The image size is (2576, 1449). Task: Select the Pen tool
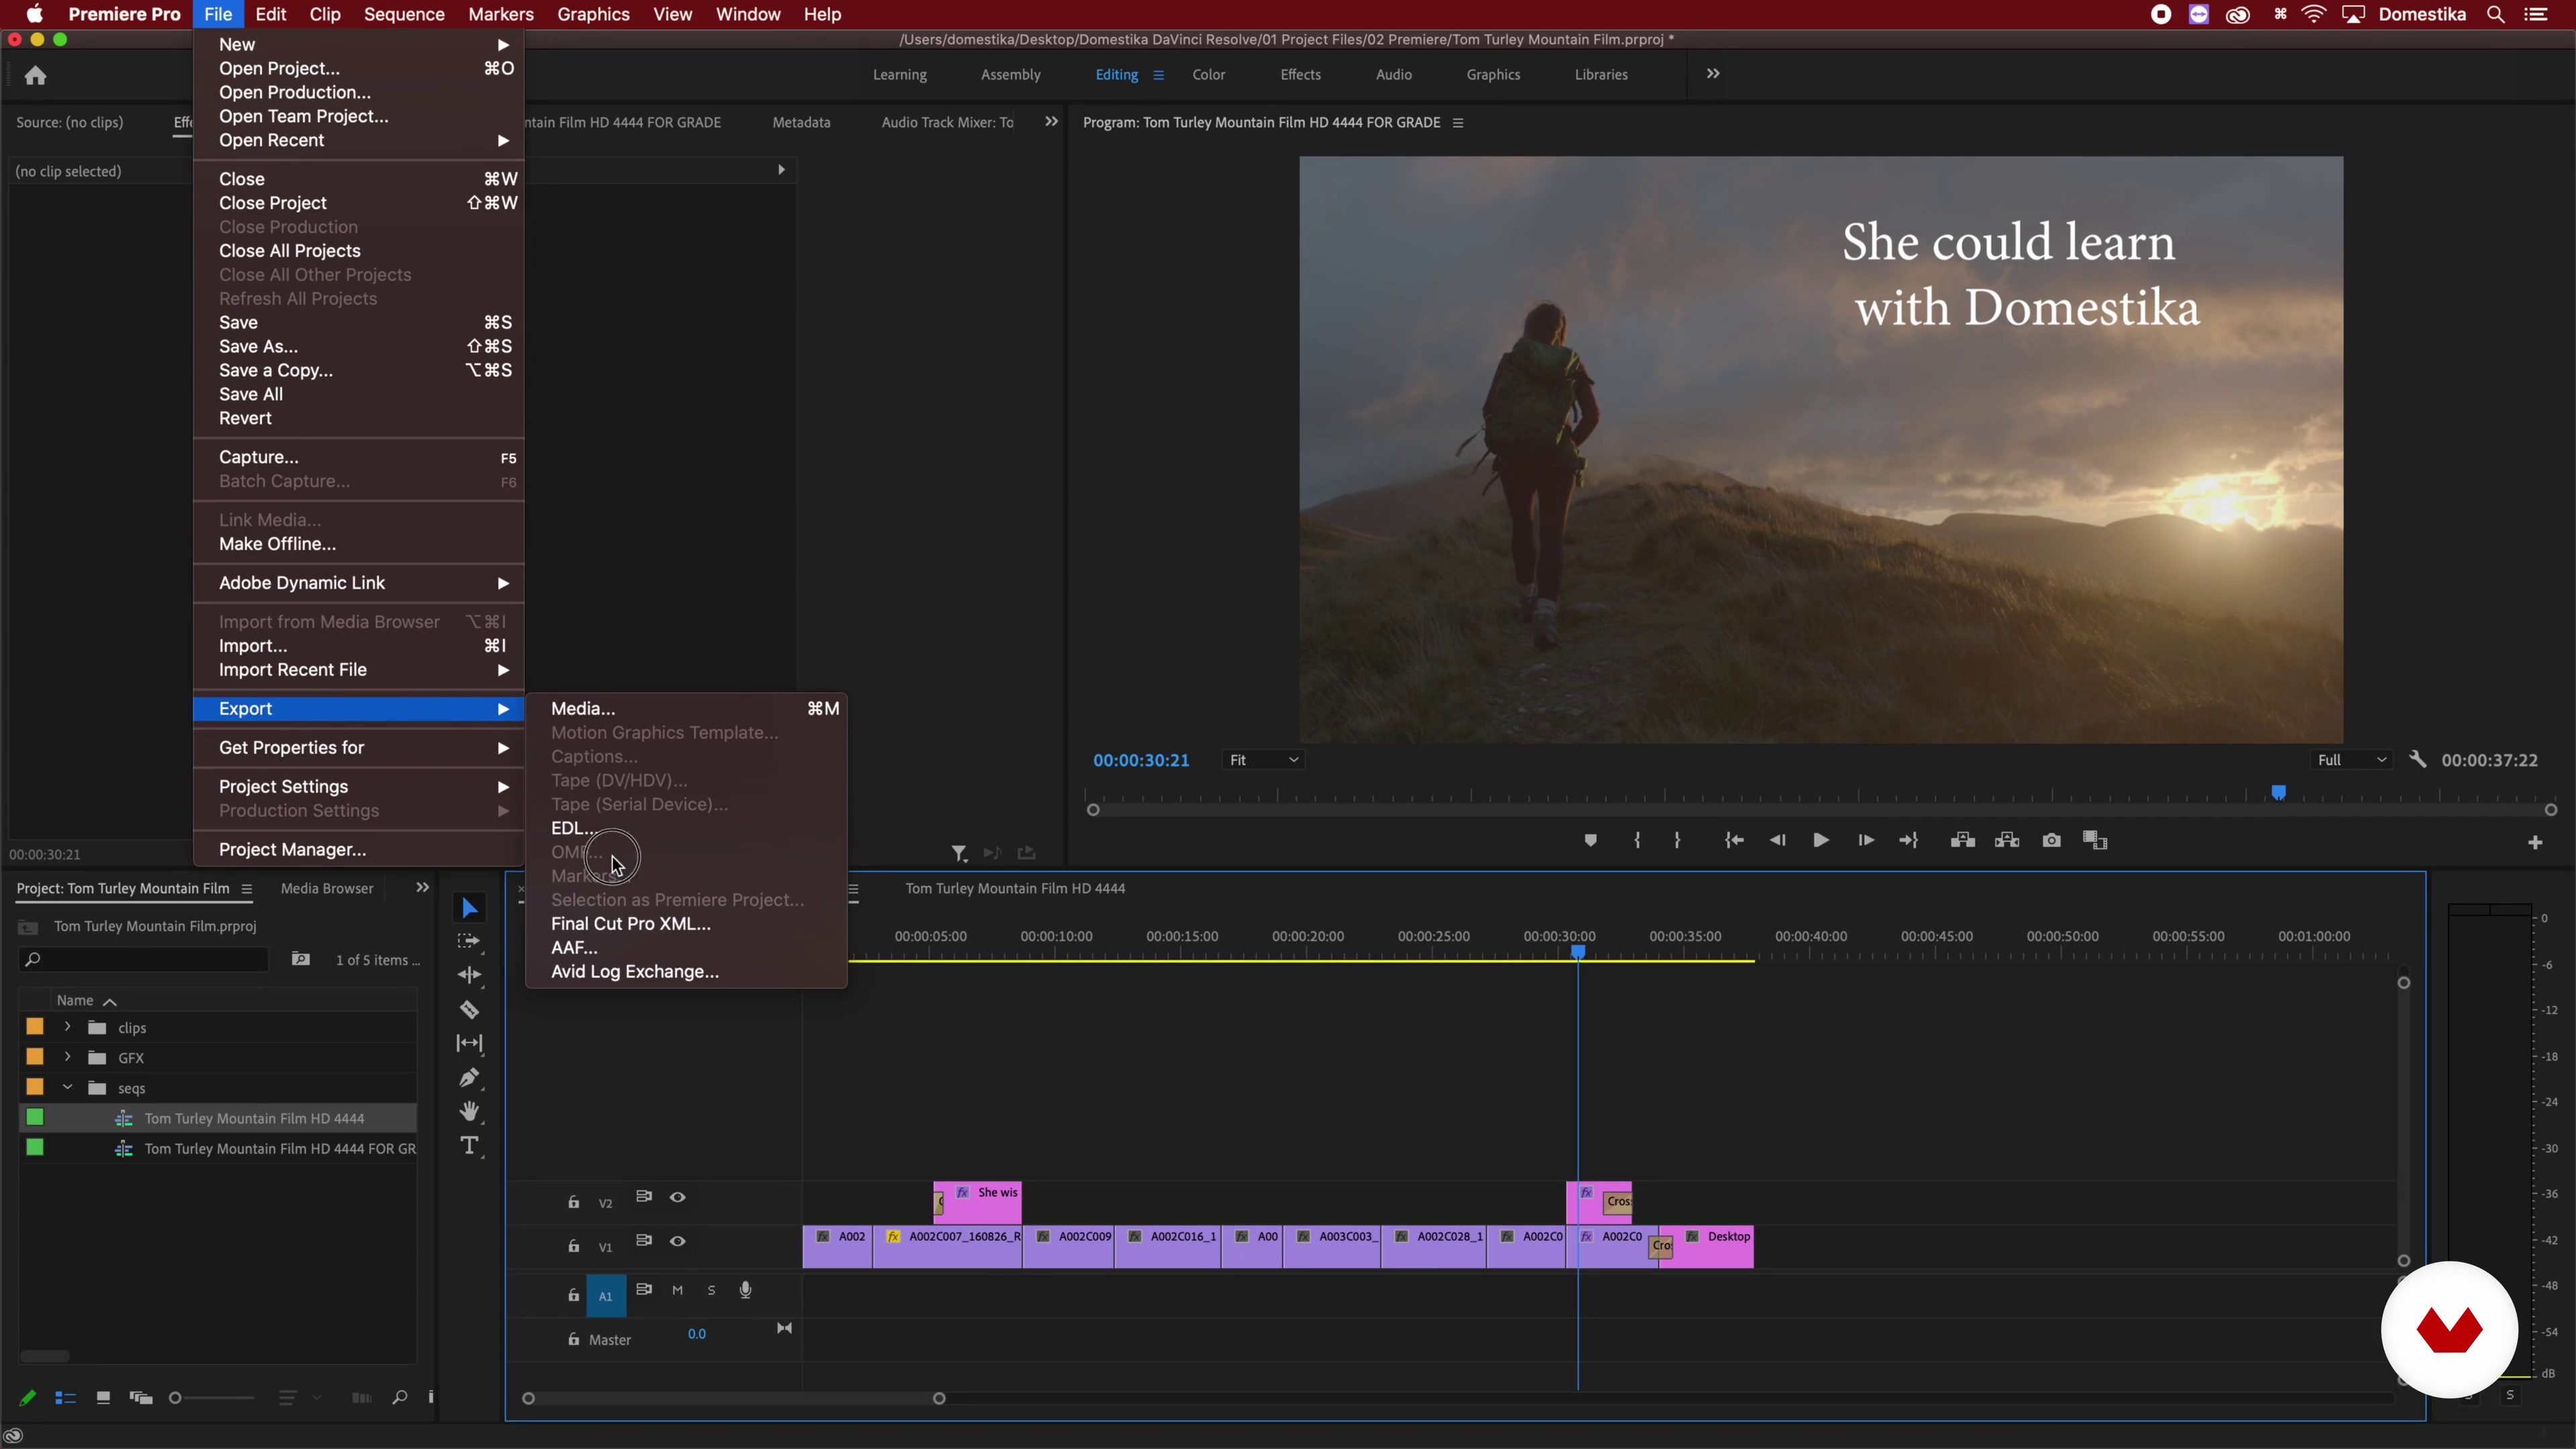point(469,1077)
